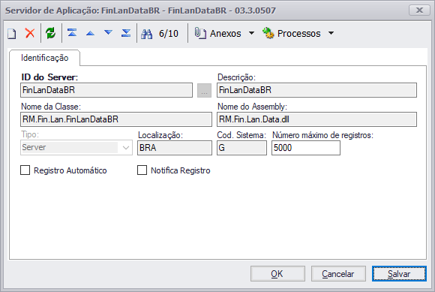This screenshot has height=292, width=435.
Task: Click the Localização field with BRA
Action: 175,148
